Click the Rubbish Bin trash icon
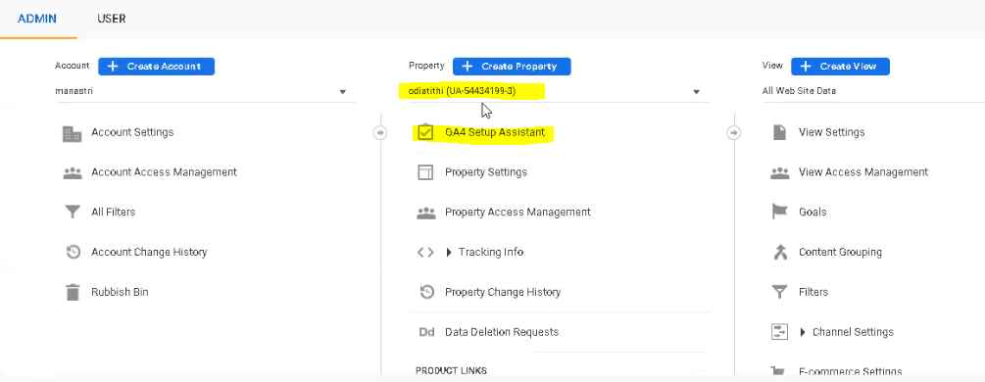Viewport: 985px width, 382px height. pyautogui.click(x=73, y=292)
